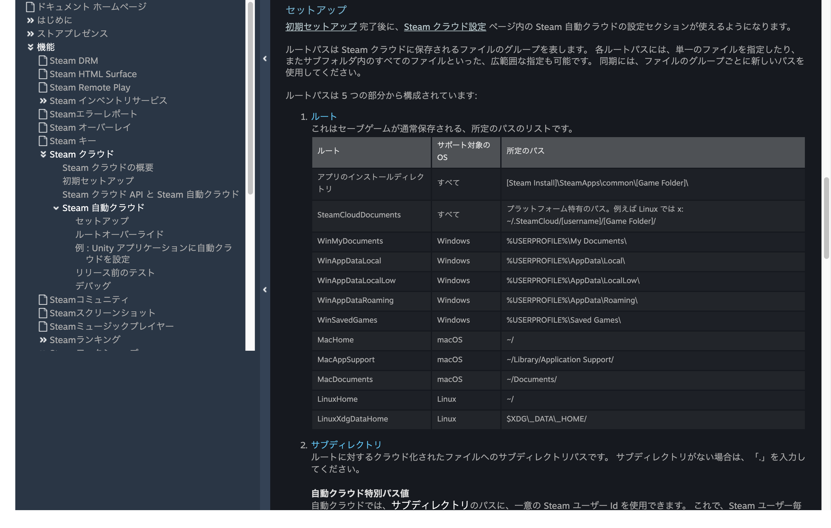Collapse the Steam 自動クラウド subsection arrow
This screenshot has height=528, width=831.
coord(56,208)
